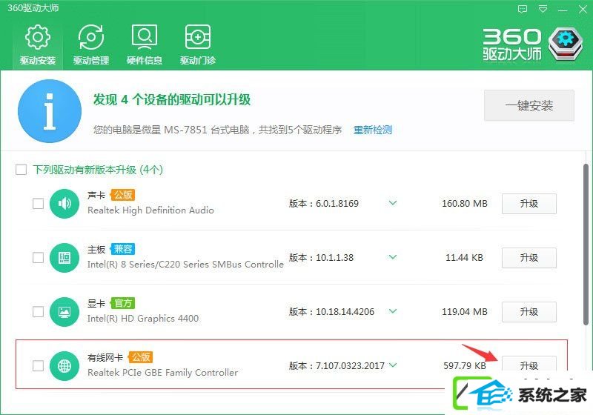
Task: Expand version dropdown for 6.0.1.8169
Action: tap(393, 203)
